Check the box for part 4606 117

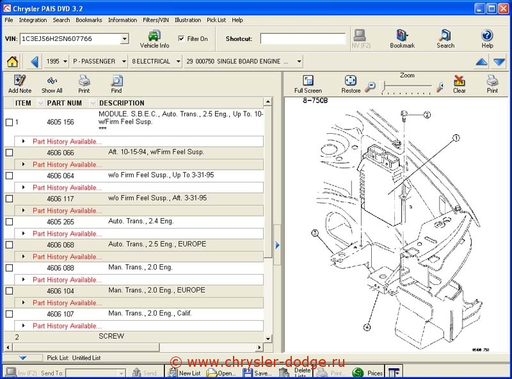click(x=10, y=198)
